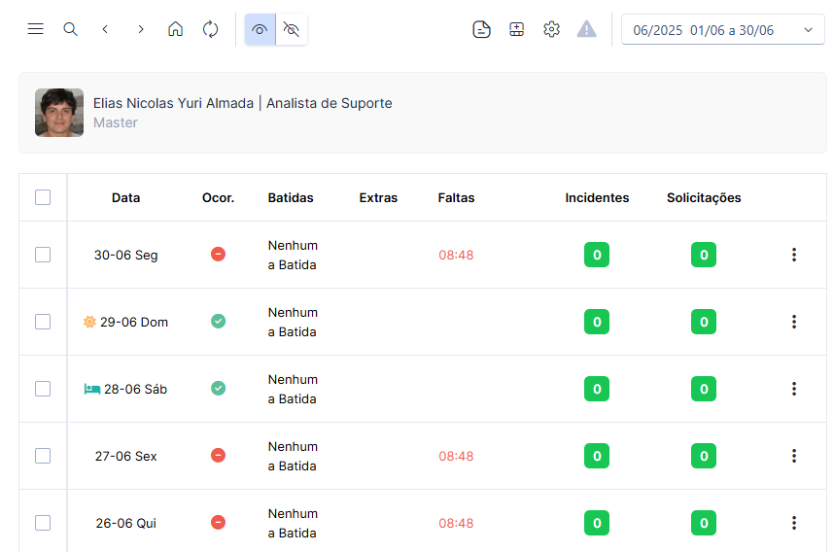Image resolution: width=834 pixels, height=552 pixels.
Task: Click the add-entry calculator icon
Action: pyautogui.click(x=516, y=29)
